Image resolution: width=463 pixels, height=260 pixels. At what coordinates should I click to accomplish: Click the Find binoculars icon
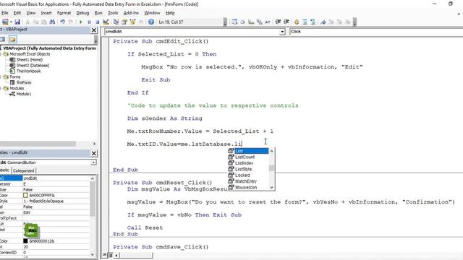click(x=52, y=22)
